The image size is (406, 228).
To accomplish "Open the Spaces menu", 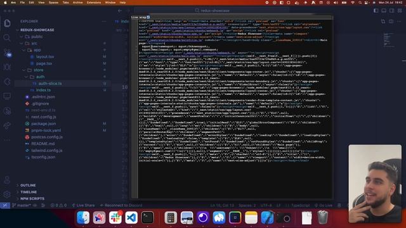I will [53, 3].
